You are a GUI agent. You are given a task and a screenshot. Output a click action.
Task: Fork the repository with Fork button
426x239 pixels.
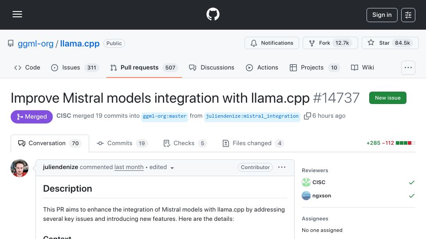click(x=330, y=43)
